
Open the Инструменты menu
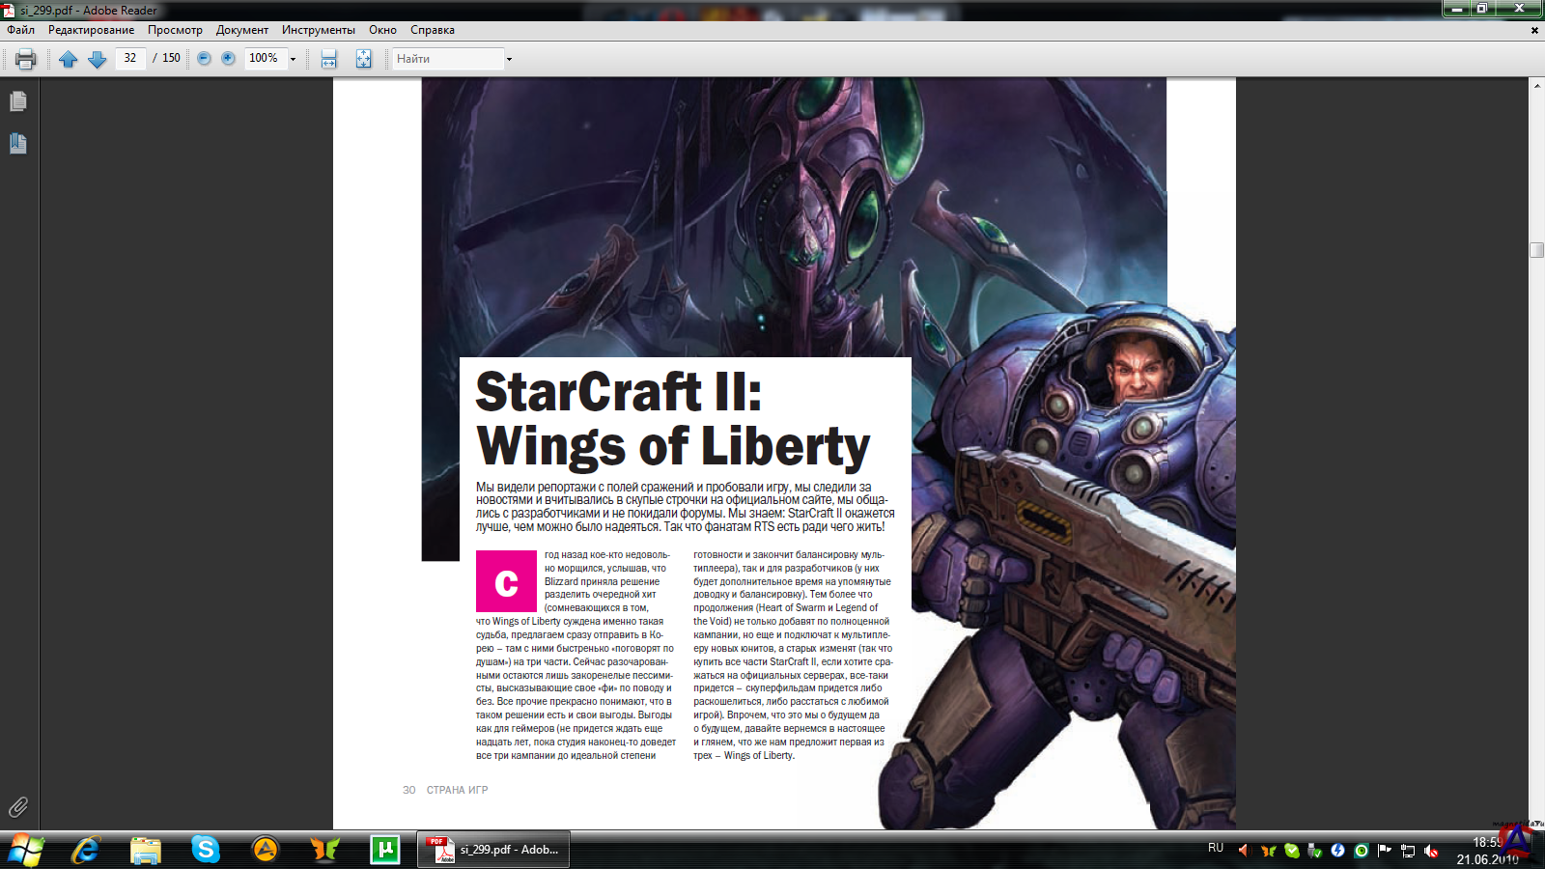(318, 30)
